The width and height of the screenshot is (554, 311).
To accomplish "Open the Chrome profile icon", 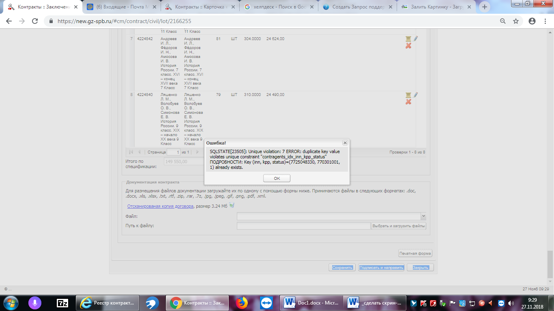I will (x=532, y=21).
